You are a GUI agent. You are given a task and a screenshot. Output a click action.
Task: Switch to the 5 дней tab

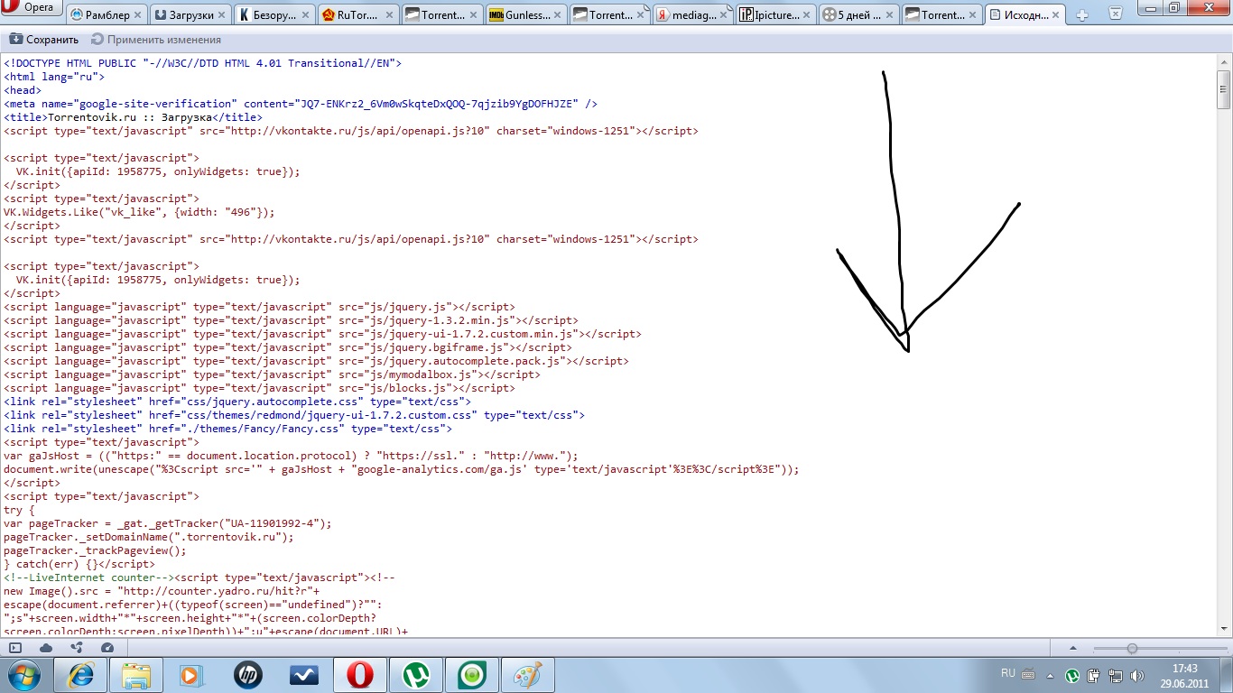coord(859,14)
